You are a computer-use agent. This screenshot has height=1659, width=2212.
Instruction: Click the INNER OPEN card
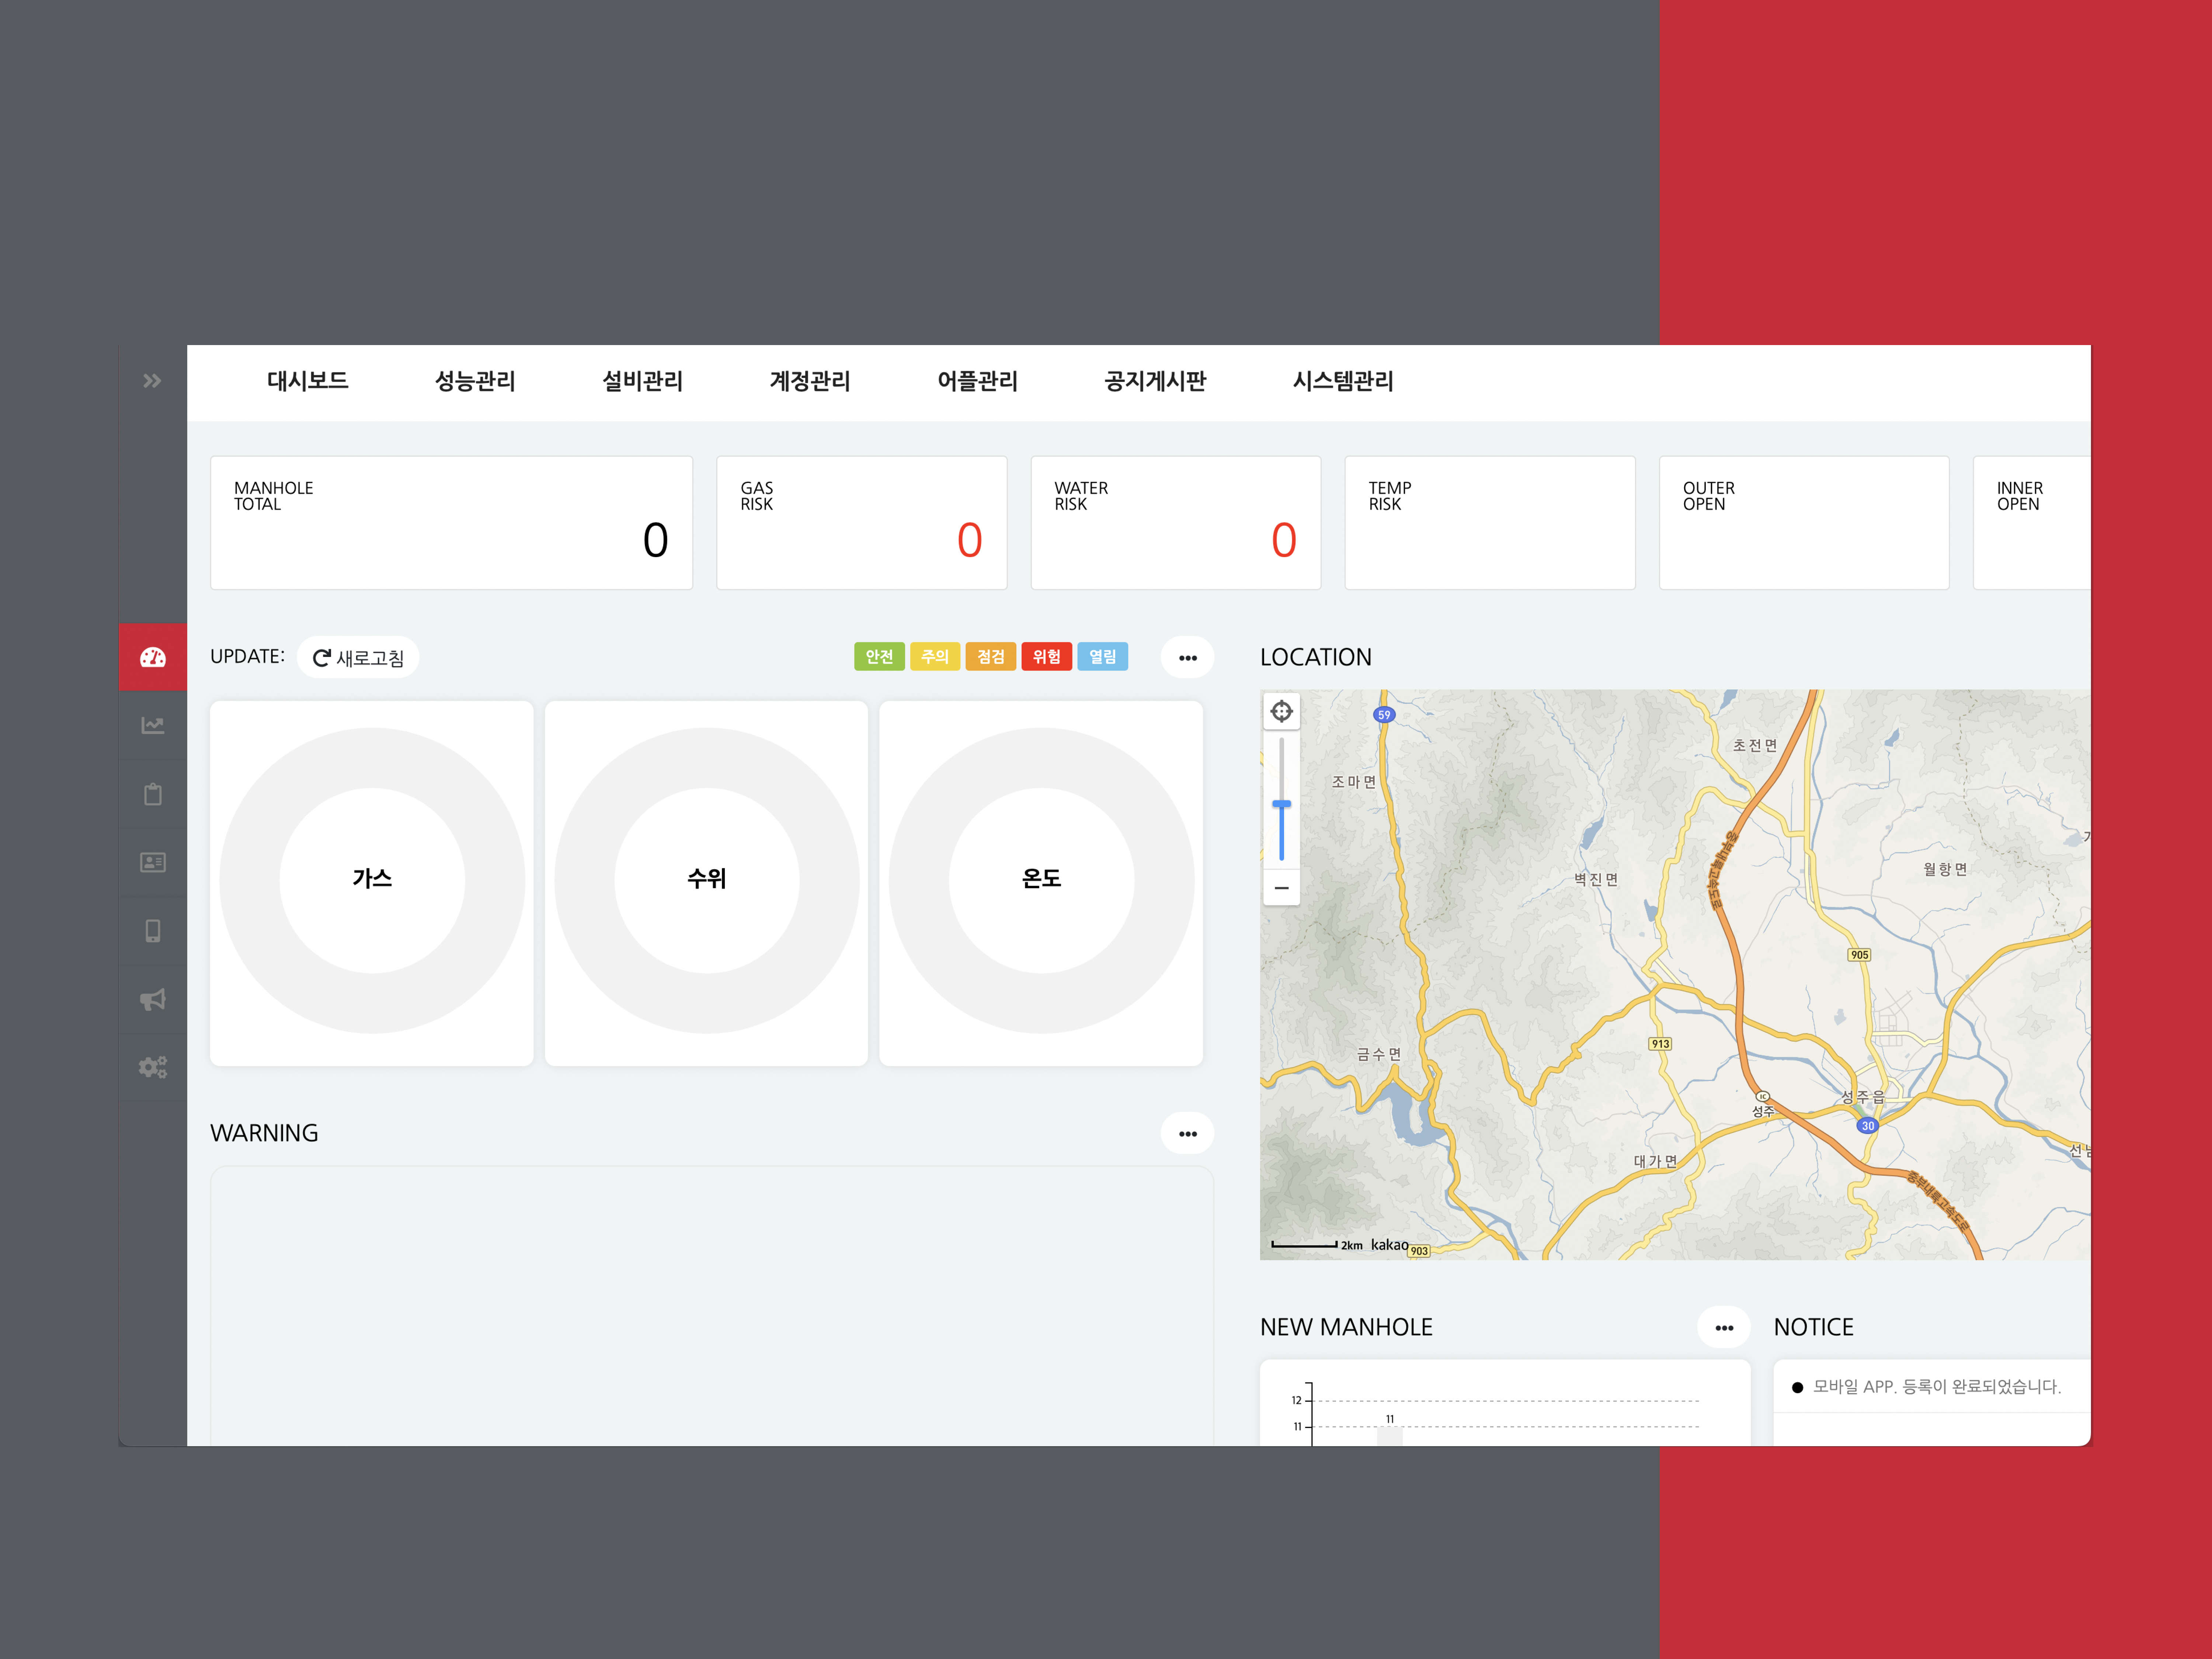[x=2032, y=523]
